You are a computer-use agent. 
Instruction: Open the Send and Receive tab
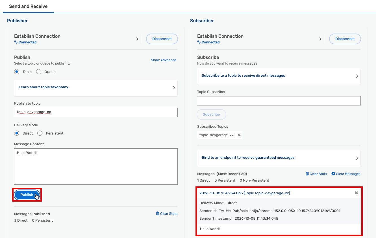(28, 6)
